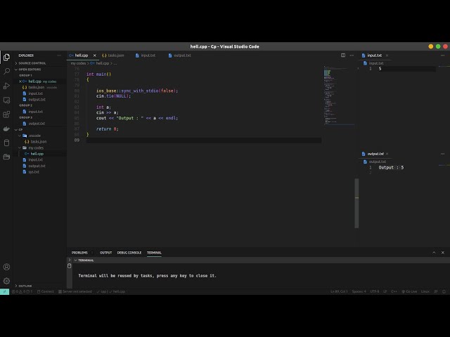This screenshot has height=337, width=450.
Task: Open the Extensions view icon
Action: (x=6, y=114)
